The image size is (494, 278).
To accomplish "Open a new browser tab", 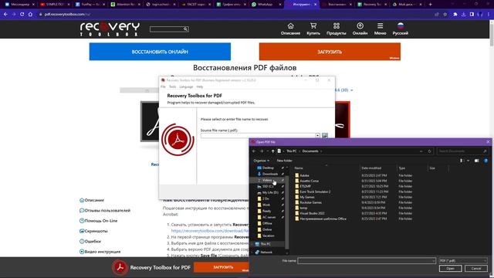I will point(431,5).
